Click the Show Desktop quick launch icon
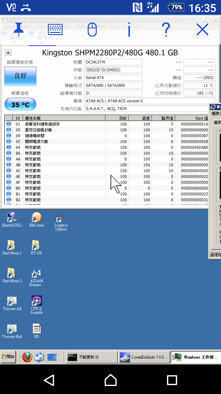 pos(52,357)
